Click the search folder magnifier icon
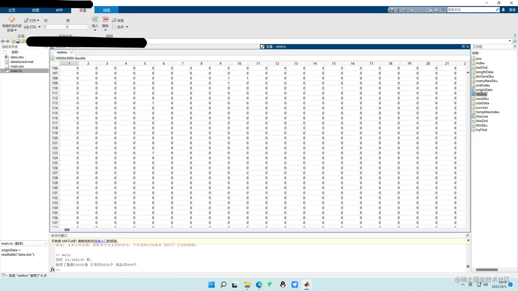 tap(515, 41)
